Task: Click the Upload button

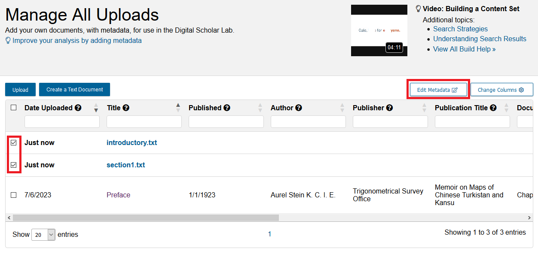Action: pyautogui.click(x=20, y=89)
